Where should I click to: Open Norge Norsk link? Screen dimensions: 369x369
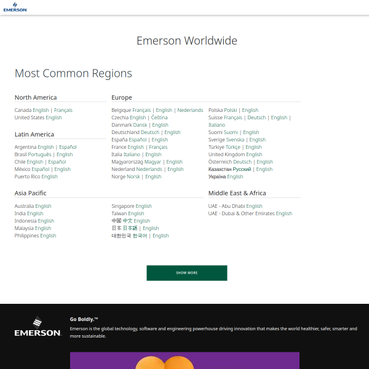(133, 177)
